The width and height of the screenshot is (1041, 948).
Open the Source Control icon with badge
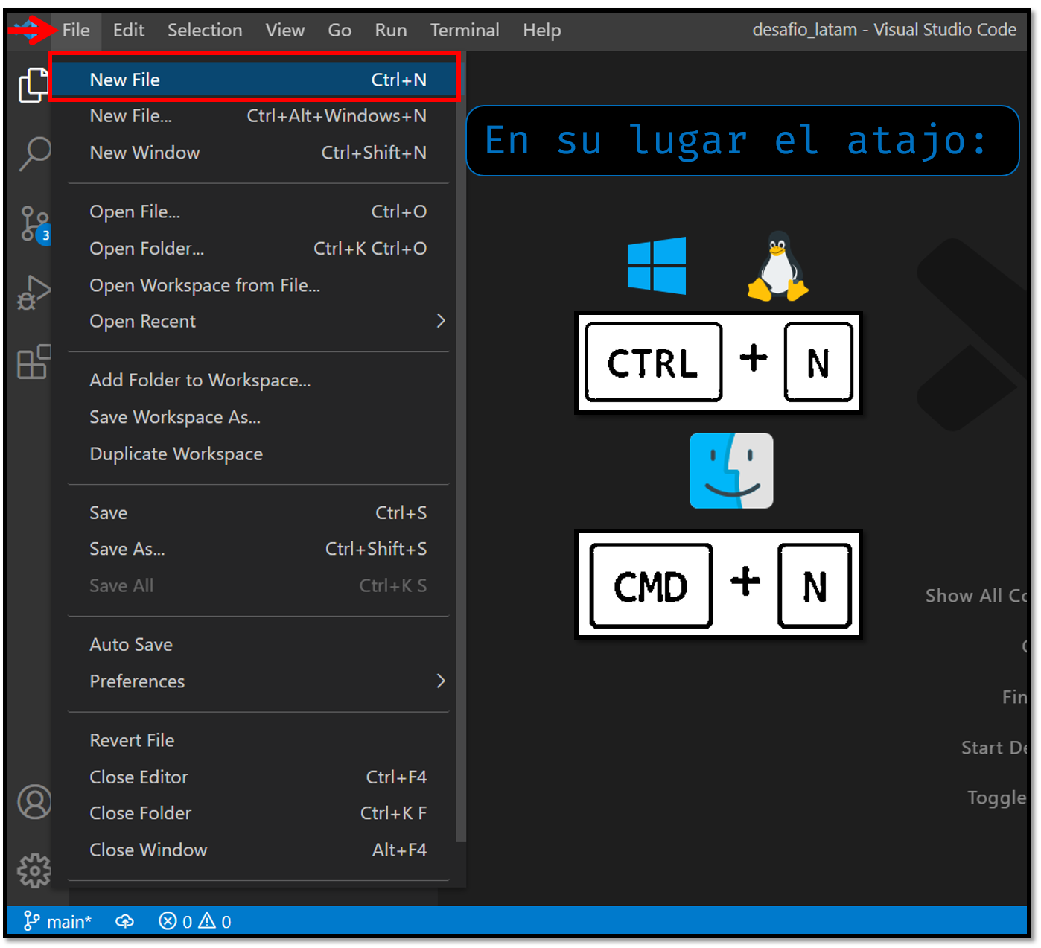(x=34, y=224)
